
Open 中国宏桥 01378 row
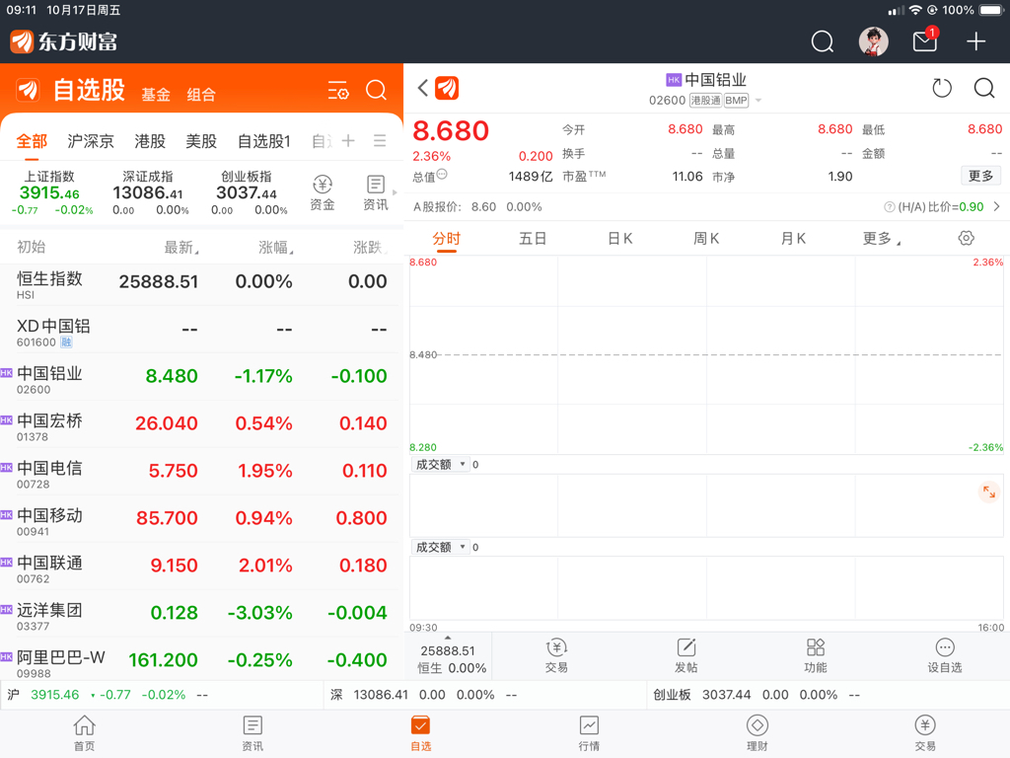[201, 424]
